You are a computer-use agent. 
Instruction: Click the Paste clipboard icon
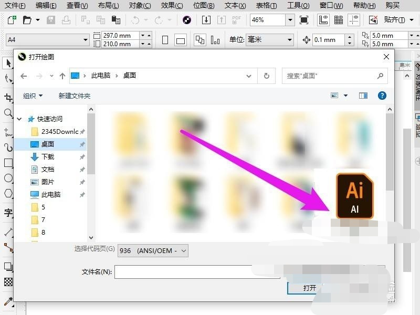click(115, 20)
